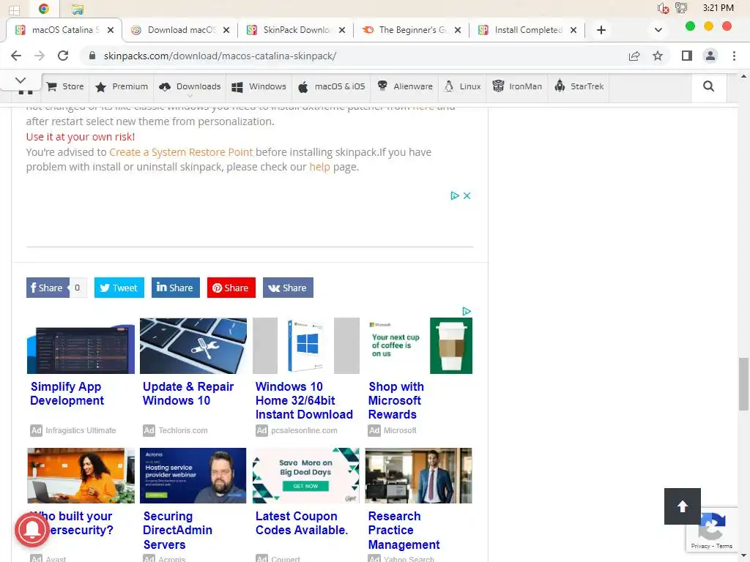This screenshot has width=750, height=562.
Task: Click the red notification bell icon
Action: point(31,530)
